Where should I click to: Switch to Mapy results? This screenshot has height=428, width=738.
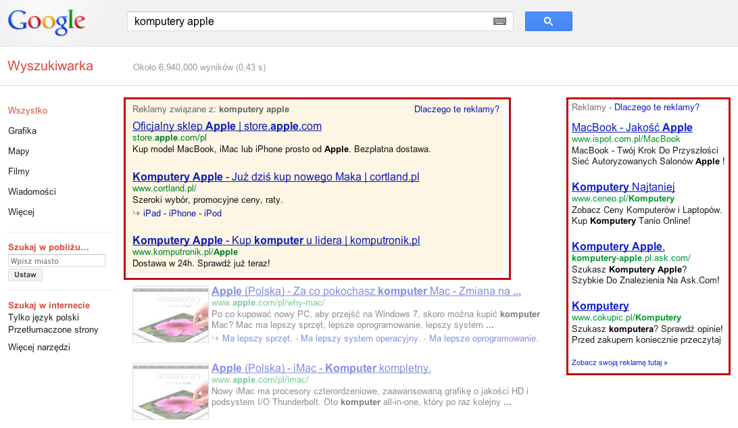click(19, 151)
